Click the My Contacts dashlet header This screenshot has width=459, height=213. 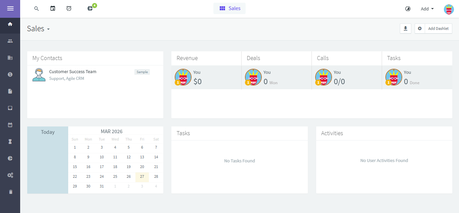[x=95, y=58]
